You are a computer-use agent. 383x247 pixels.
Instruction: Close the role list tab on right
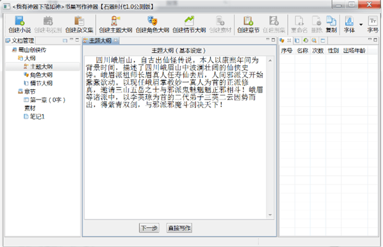(289, 40)
